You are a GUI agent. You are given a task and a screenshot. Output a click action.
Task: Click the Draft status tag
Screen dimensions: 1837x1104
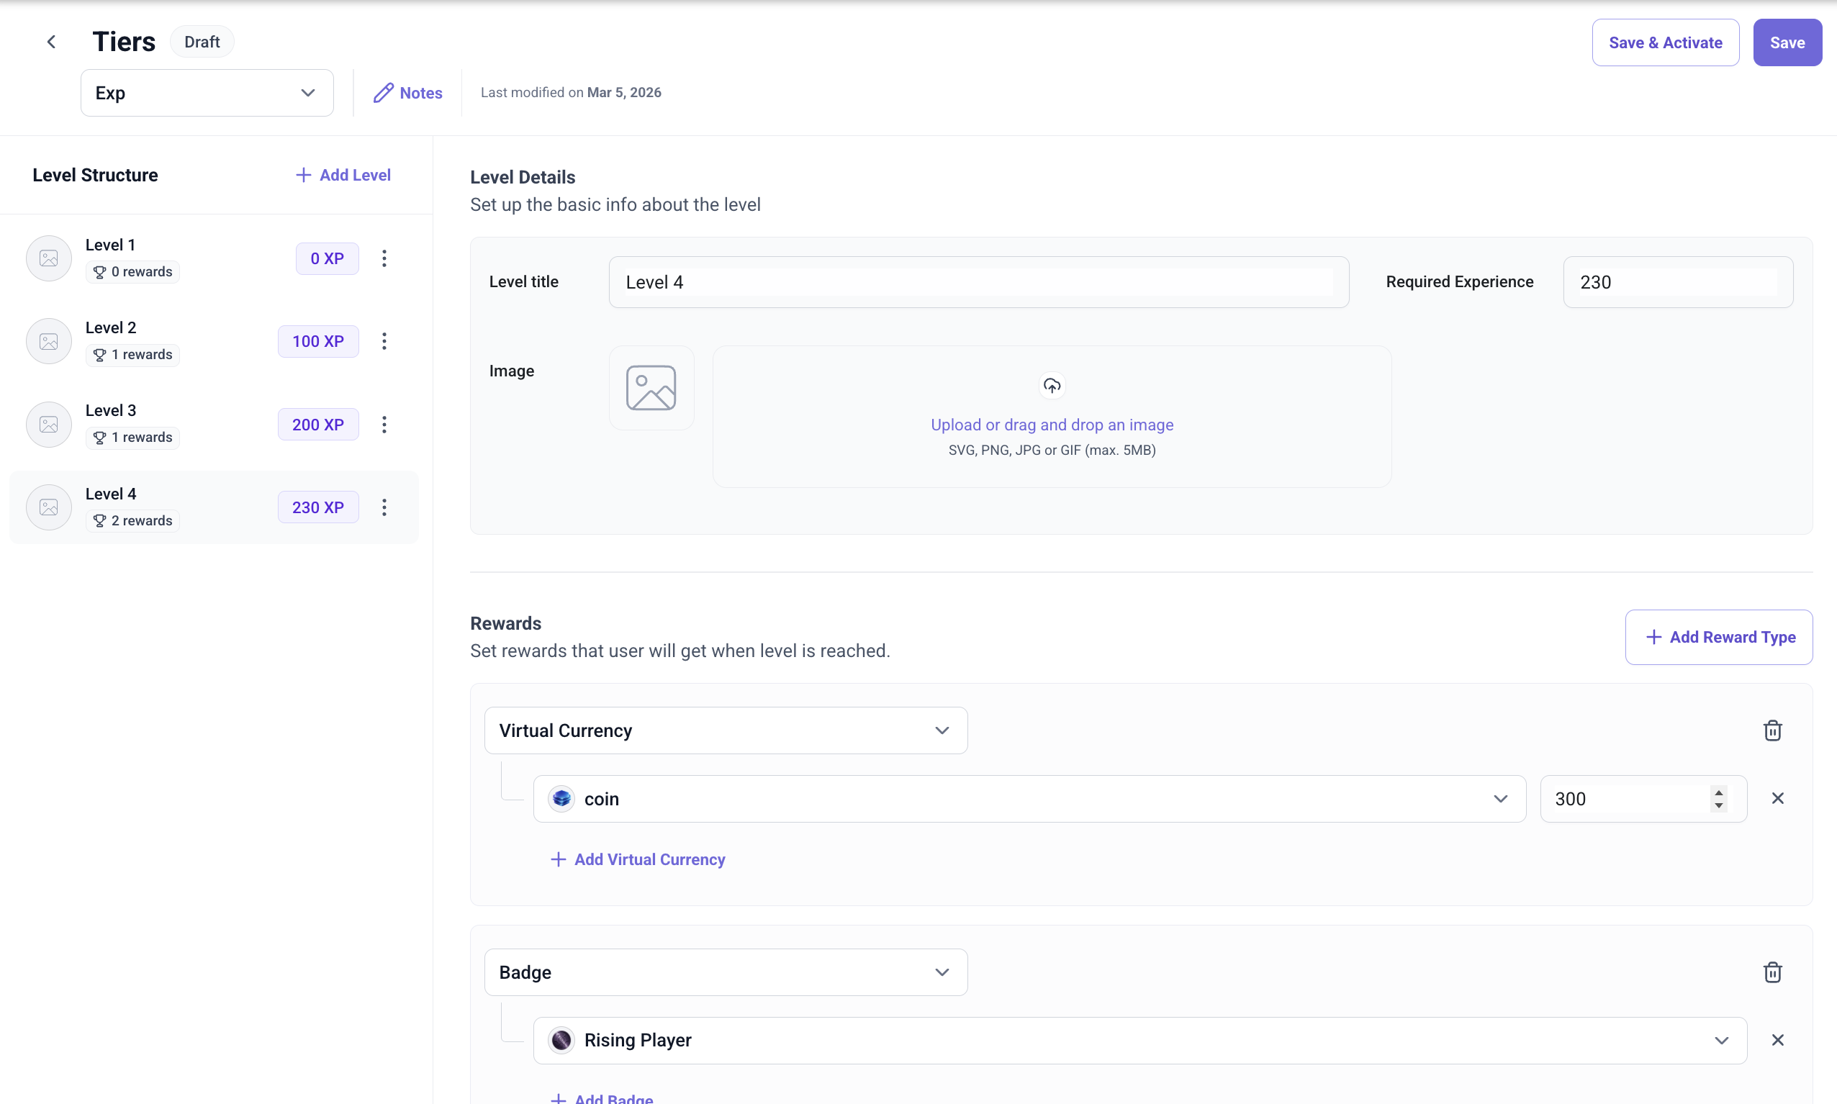(x=202, y=42)
